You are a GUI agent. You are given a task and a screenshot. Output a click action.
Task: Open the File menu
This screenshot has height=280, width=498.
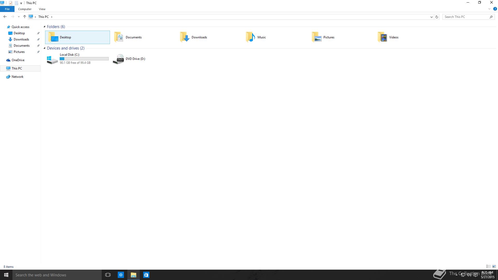point(7,9)
